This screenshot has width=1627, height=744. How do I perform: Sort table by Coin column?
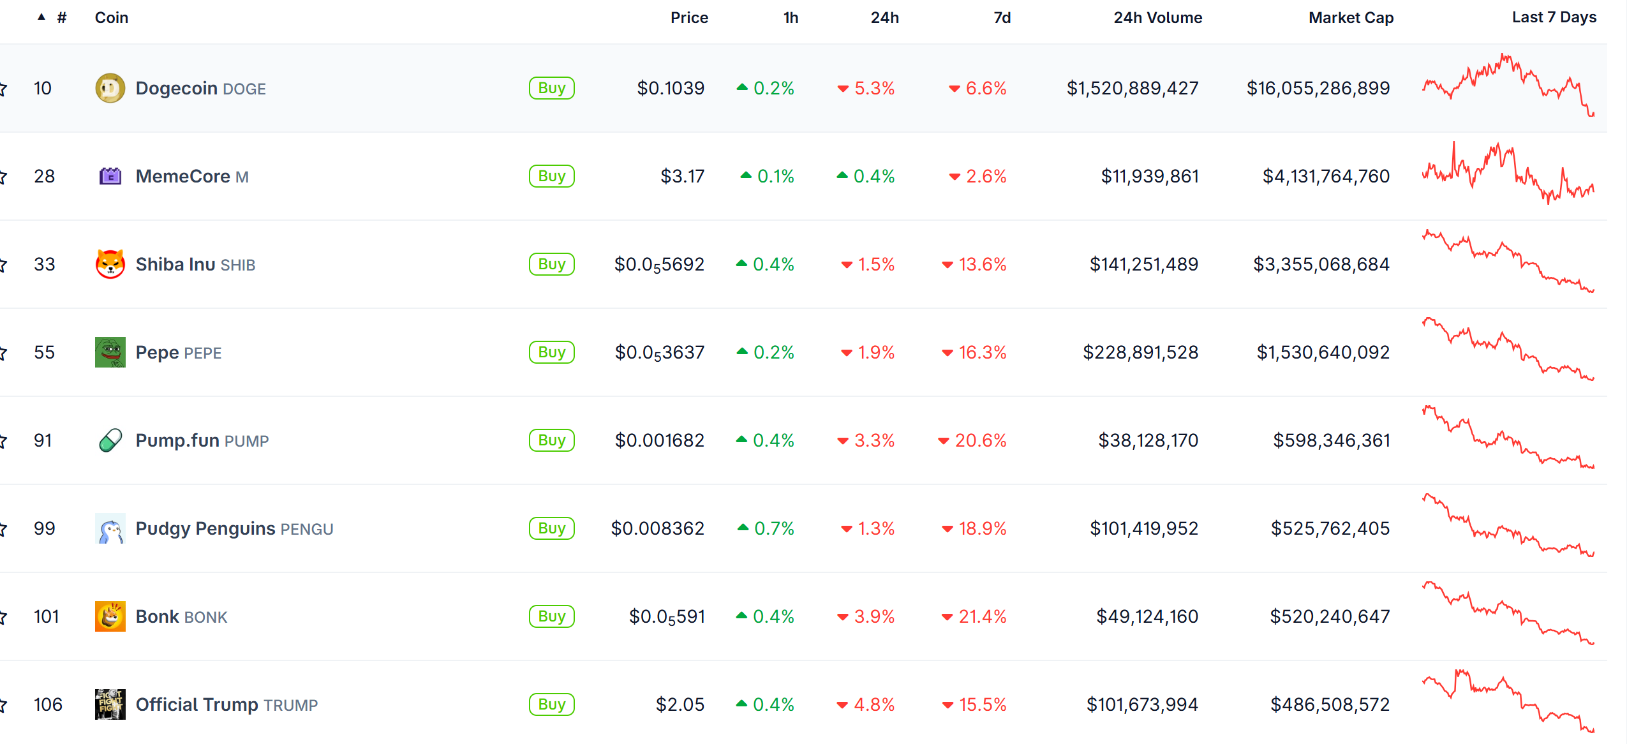click(x=112, y=18)
